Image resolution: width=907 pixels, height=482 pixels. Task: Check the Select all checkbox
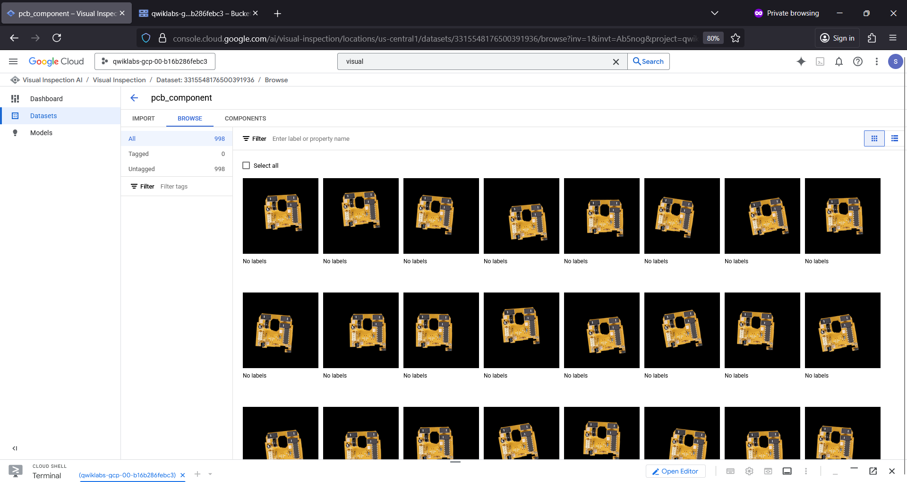tap(246, 165)
